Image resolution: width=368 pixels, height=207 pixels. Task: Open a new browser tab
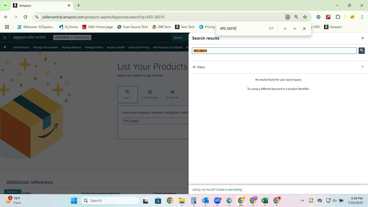point(79,5)
